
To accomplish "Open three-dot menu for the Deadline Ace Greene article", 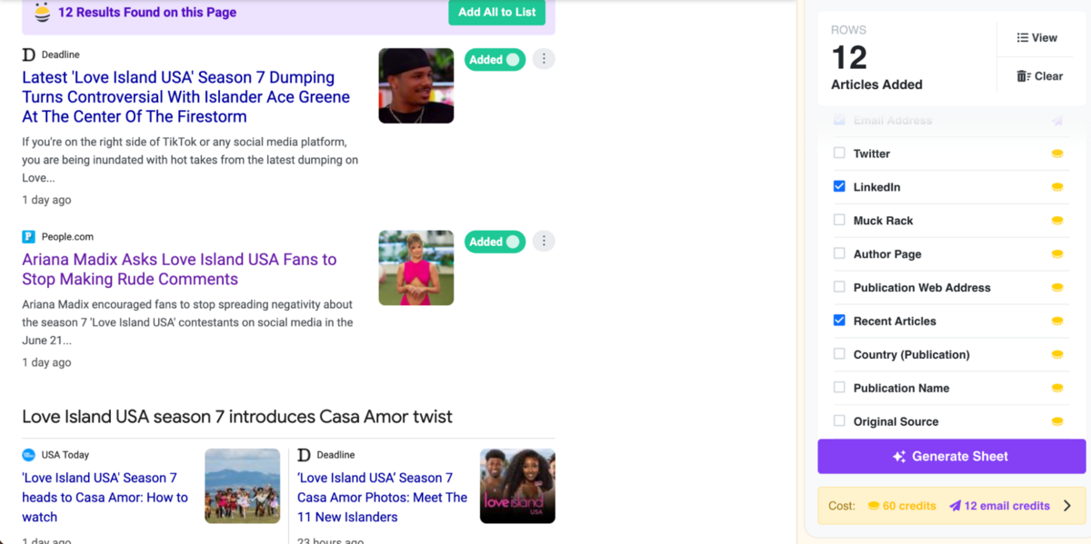I will pos(544,59).
